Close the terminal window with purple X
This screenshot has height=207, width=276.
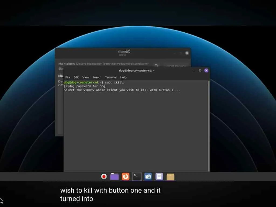206,70
